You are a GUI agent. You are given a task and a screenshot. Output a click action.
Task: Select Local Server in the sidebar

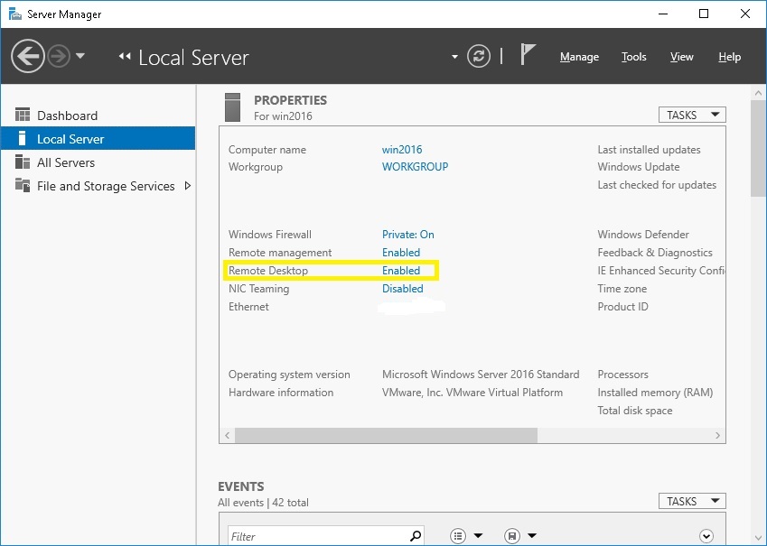98,139
